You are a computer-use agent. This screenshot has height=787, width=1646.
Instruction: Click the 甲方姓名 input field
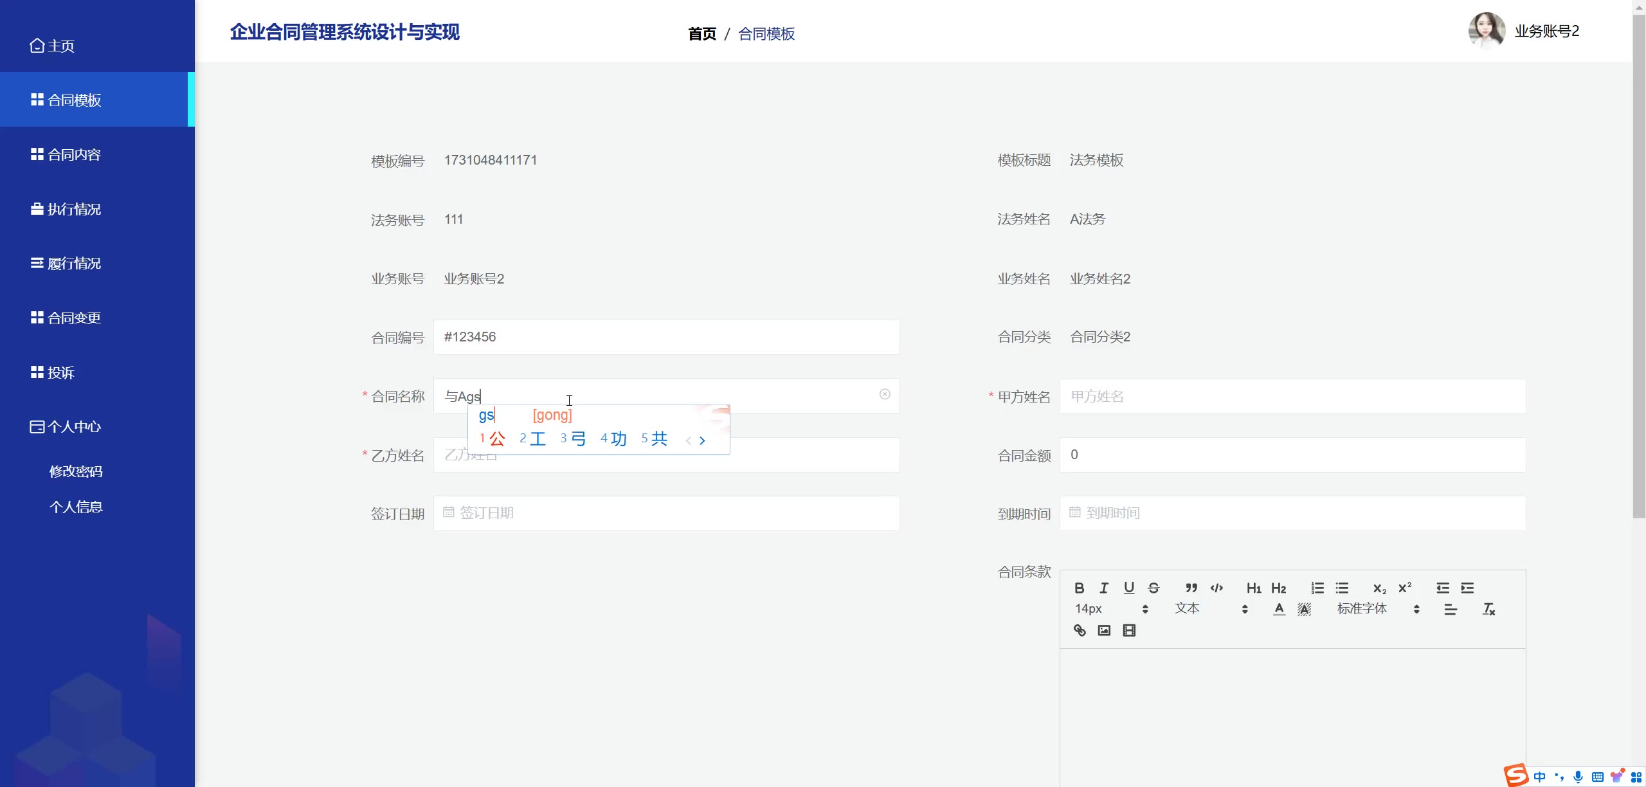pos(1292,396)
